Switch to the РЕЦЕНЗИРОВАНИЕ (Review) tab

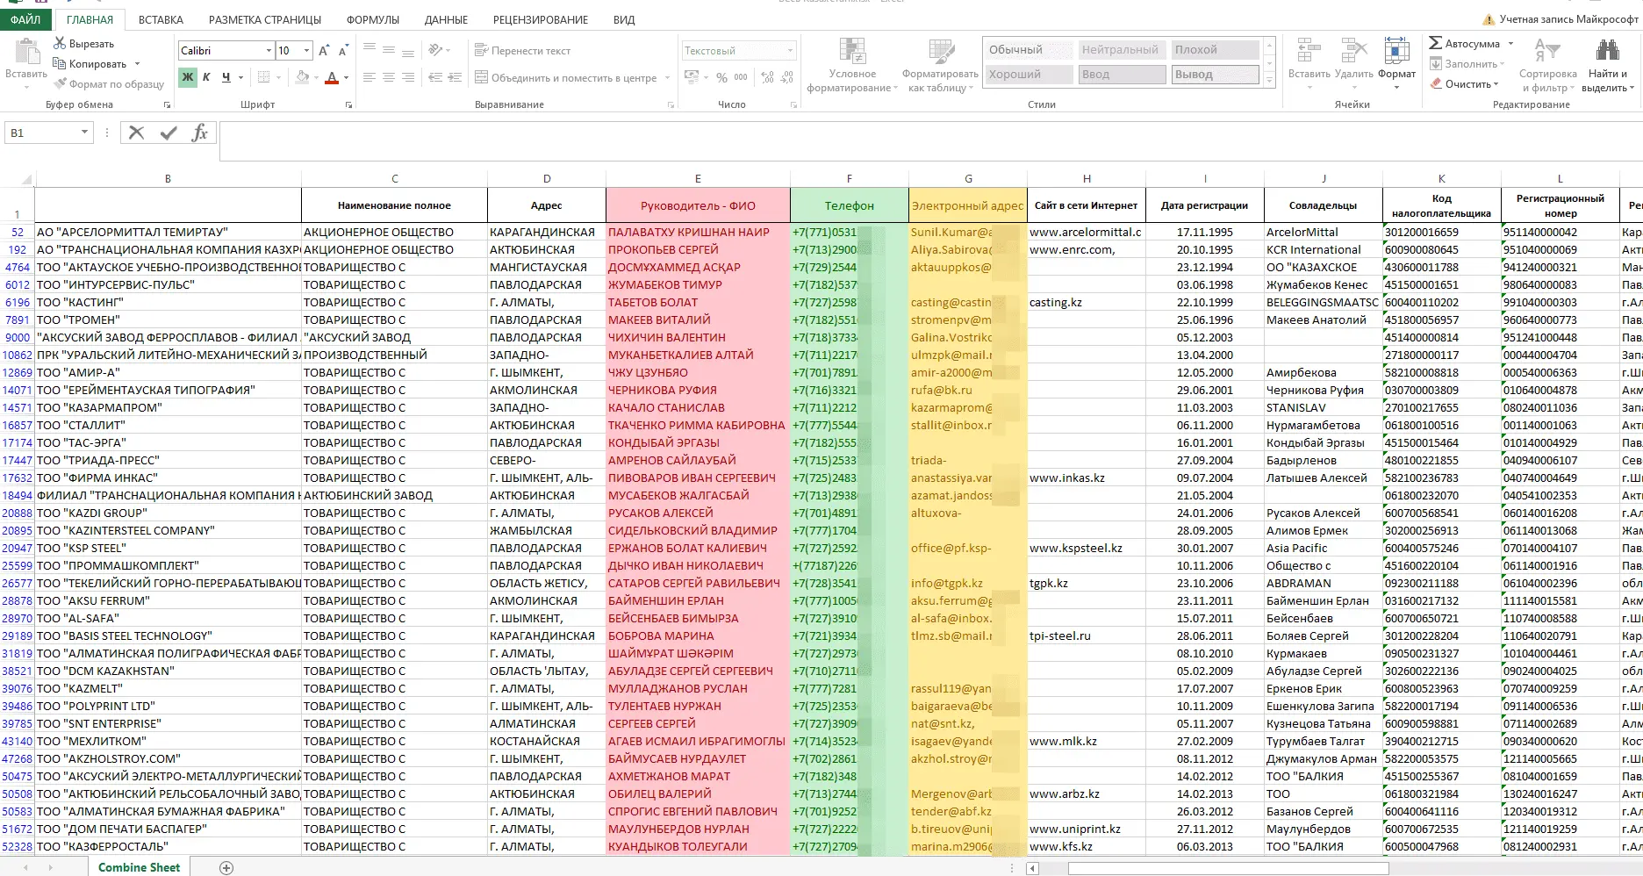coord(541,19)
